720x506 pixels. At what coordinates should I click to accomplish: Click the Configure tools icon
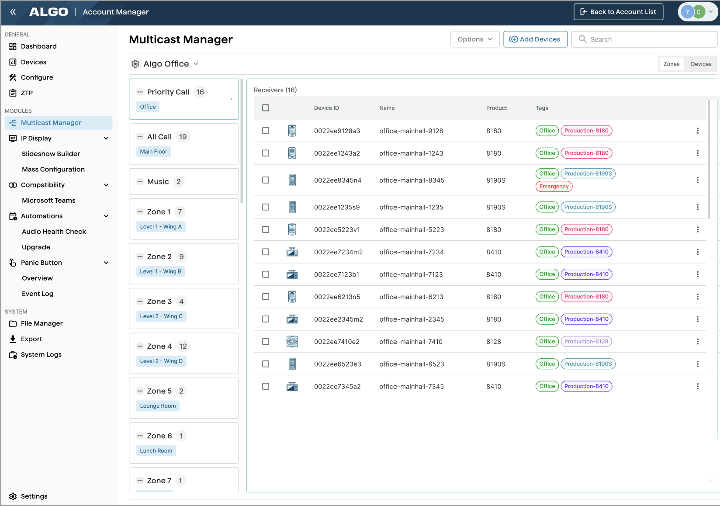click(x=13, y=77)
